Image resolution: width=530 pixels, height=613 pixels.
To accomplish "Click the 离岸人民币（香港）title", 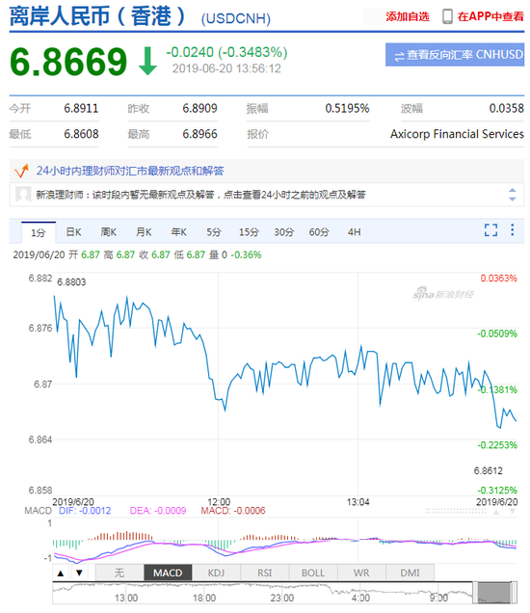I will (x=97, y=16).
